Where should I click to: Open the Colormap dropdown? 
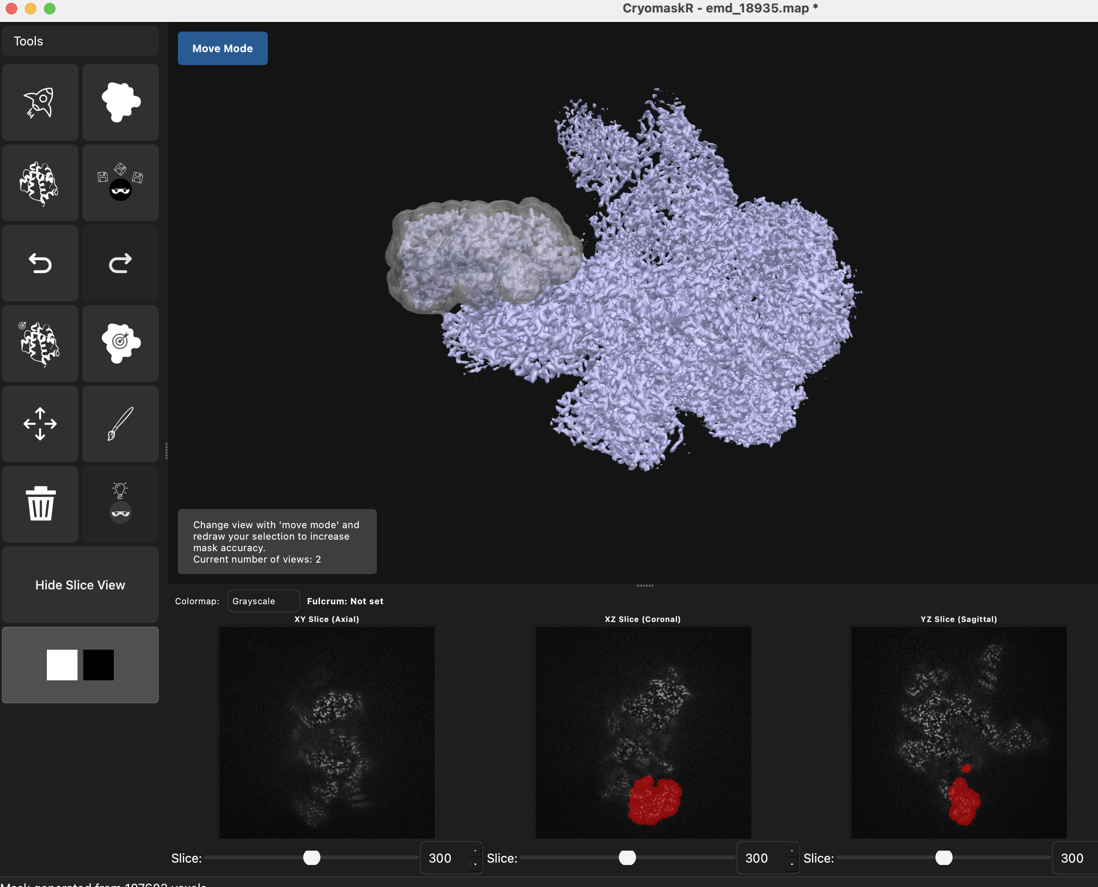263,601
